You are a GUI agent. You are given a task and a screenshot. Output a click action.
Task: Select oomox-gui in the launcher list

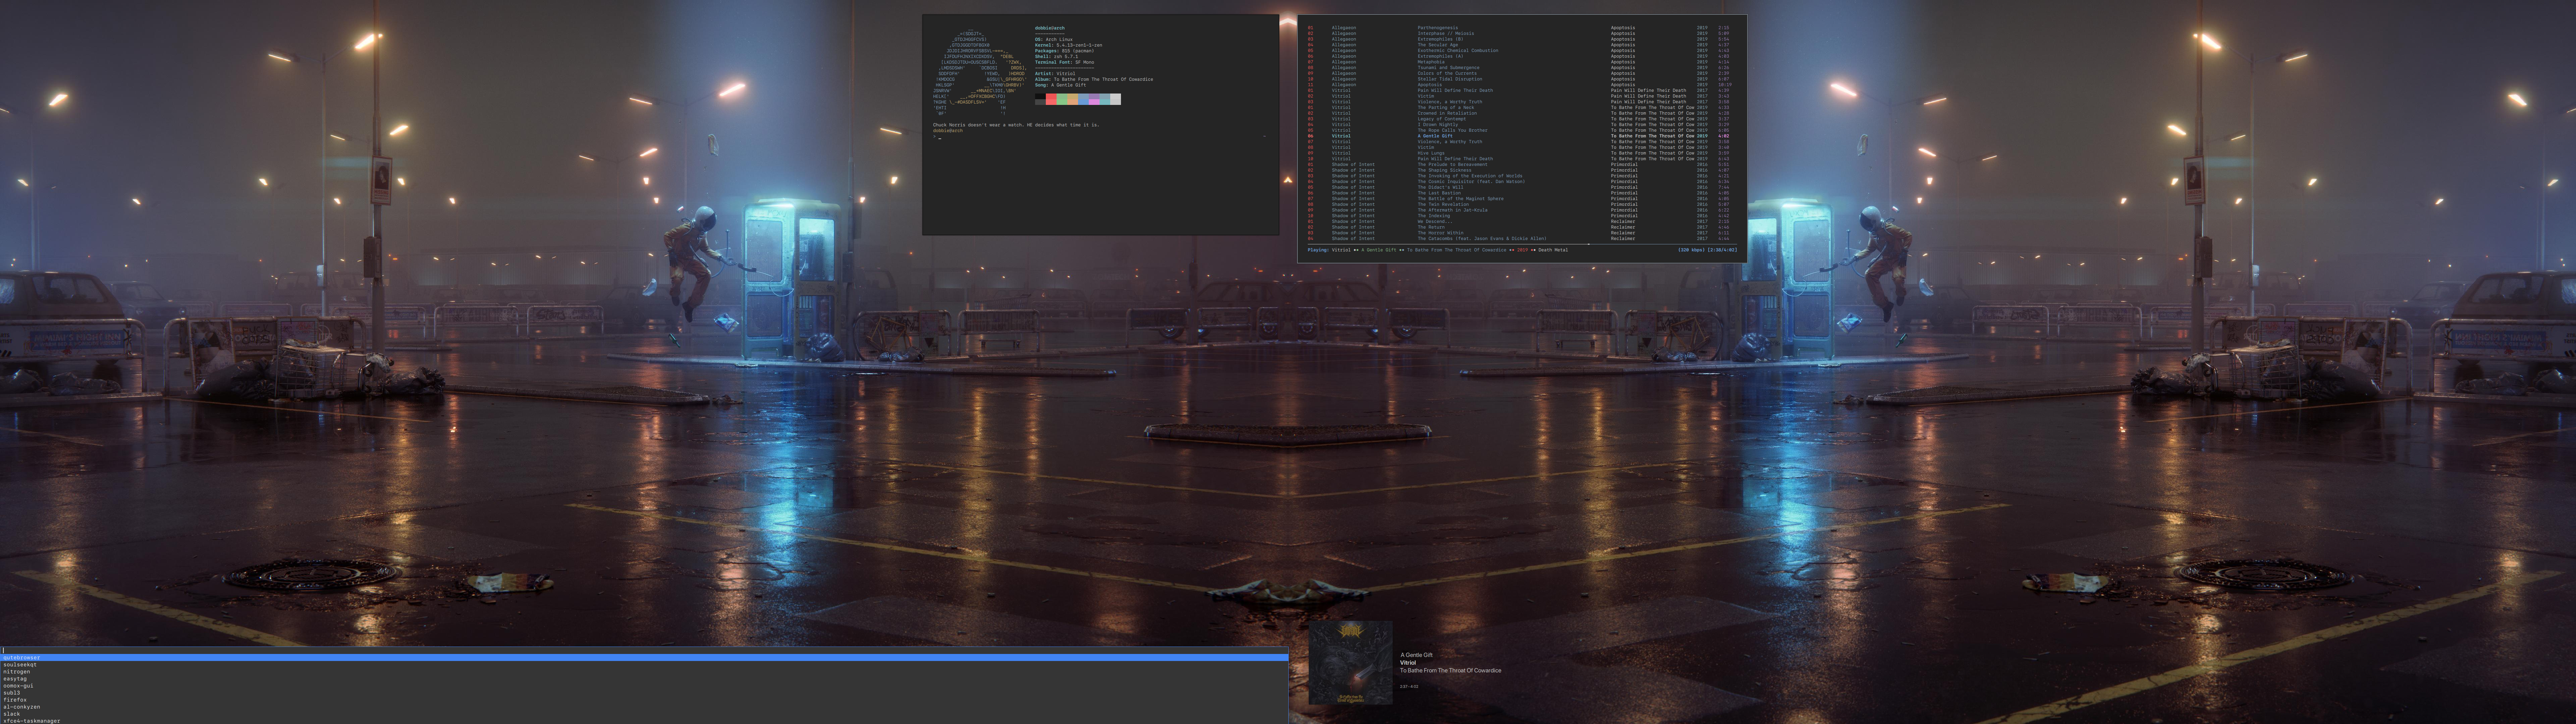pyautogui.click(x=18, y=686)
